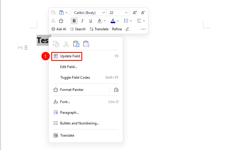Click Translate in the floating toolbar

click(99, 29)
